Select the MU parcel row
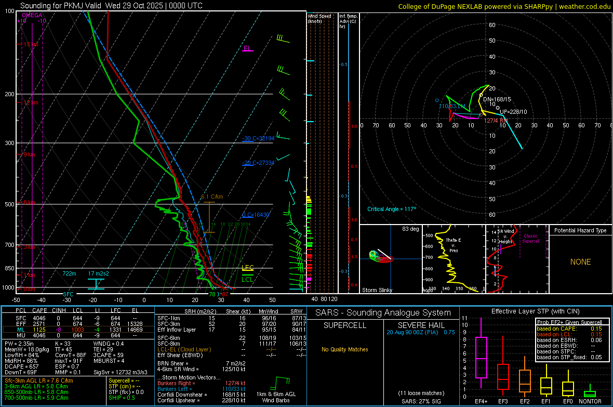 click(78, 335)
